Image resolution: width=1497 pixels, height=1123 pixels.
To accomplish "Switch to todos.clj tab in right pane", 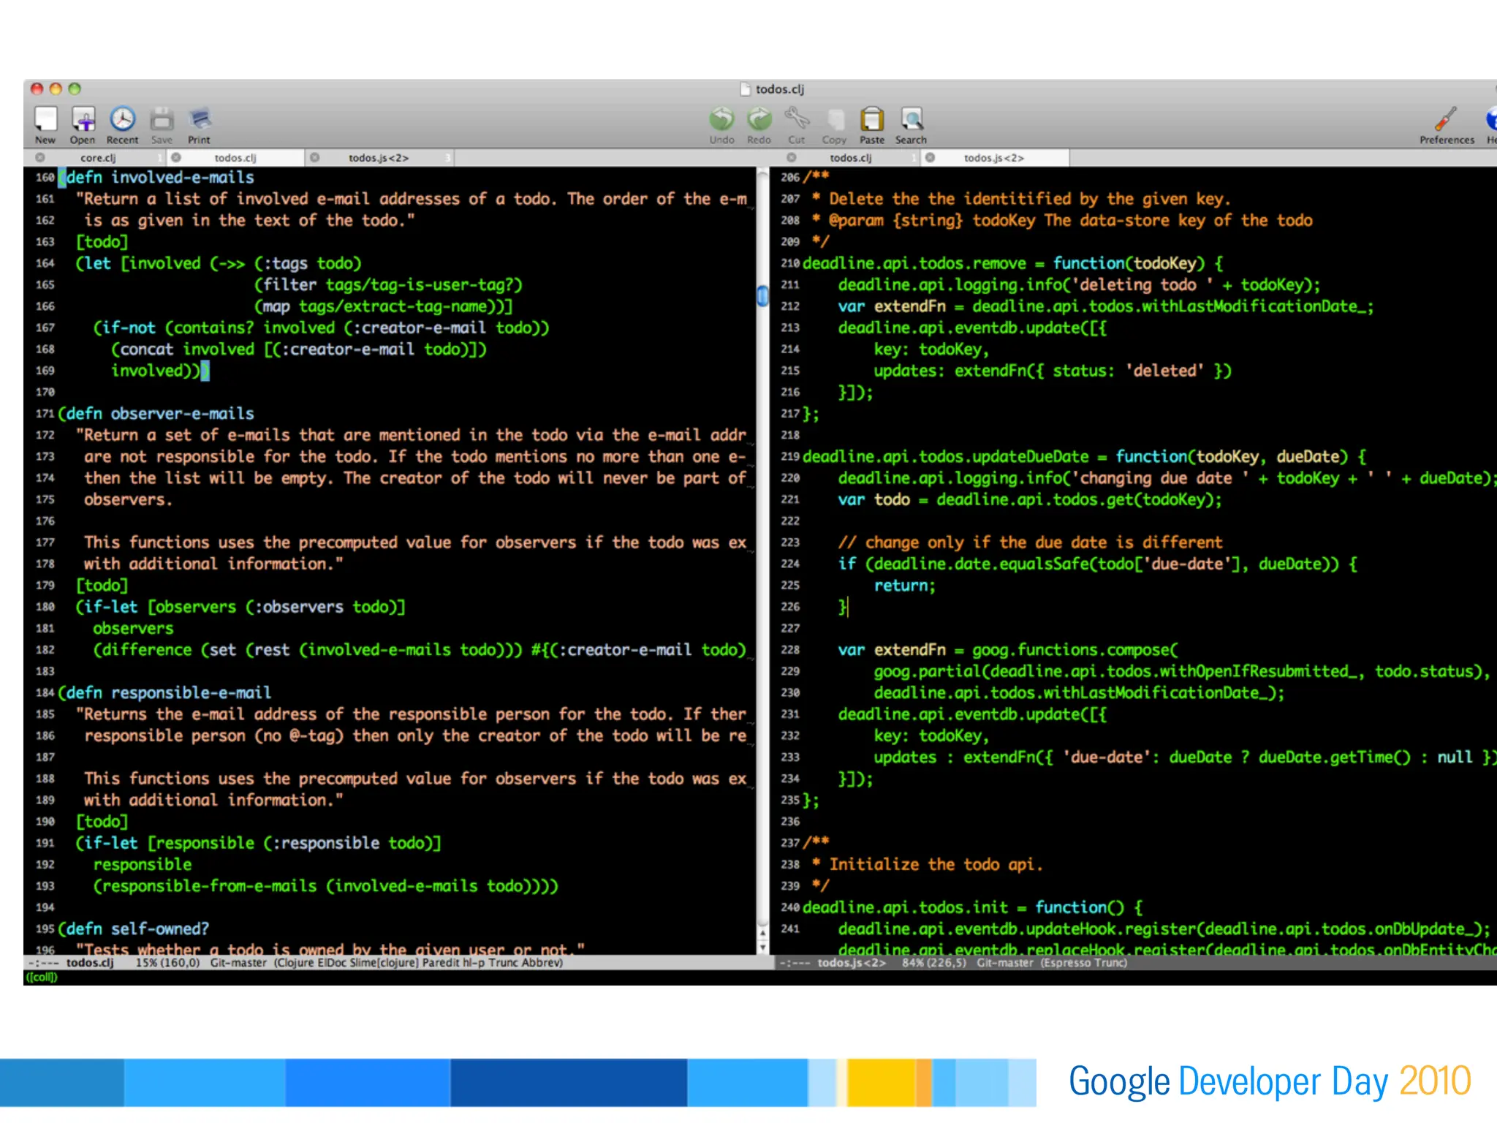I will click(x=850, y=158).
